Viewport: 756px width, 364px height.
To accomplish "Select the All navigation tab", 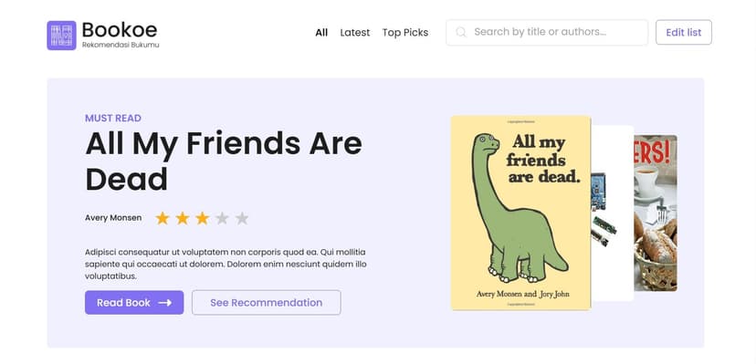I will [321, 32].
